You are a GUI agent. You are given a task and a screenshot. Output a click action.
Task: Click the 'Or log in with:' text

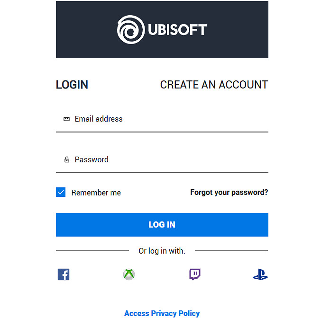pos(162,251)
